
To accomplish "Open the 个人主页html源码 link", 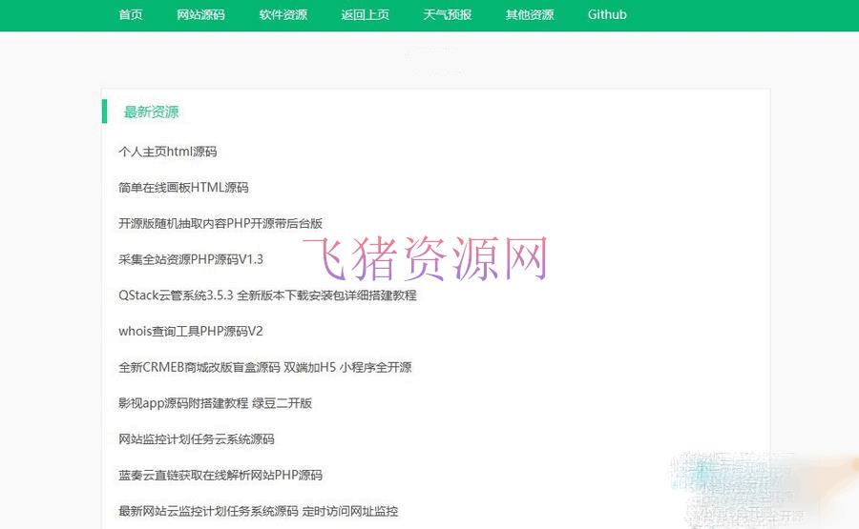I will (168, 152).
